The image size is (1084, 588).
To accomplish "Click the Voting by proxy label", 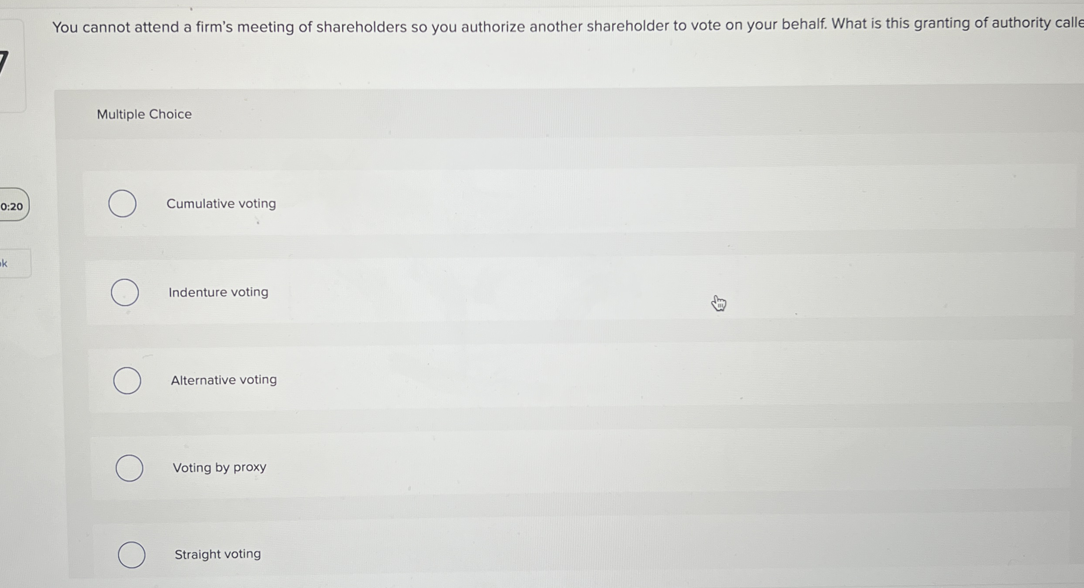I will [x=220, y=467].
